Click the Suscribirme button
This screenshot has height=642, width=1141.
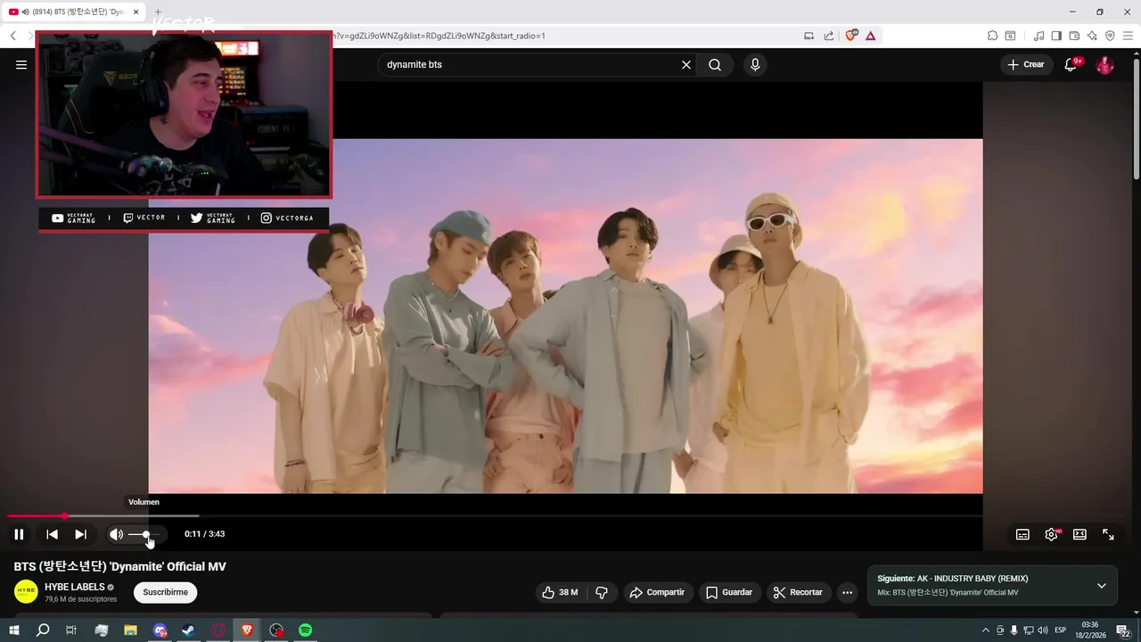165,592
